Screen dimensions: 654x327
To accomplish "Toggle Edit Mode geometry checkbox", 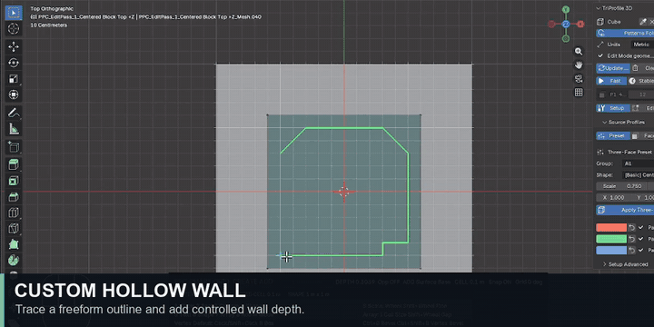I will point(600,56).
